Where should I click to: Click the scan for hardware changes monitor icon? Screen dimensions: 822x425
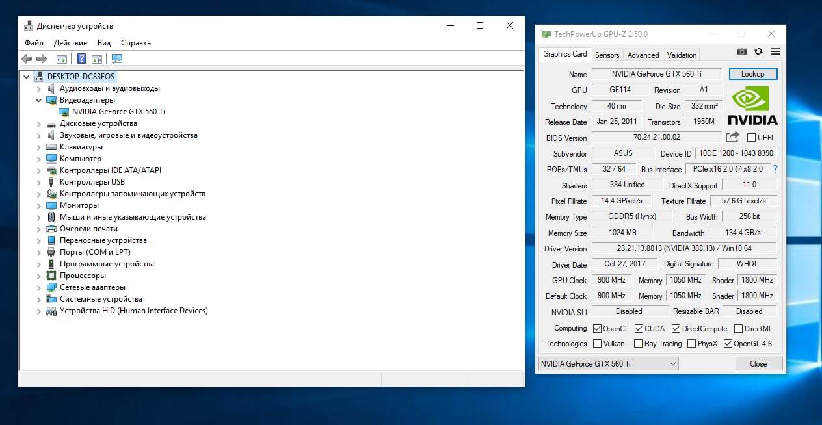117,59
